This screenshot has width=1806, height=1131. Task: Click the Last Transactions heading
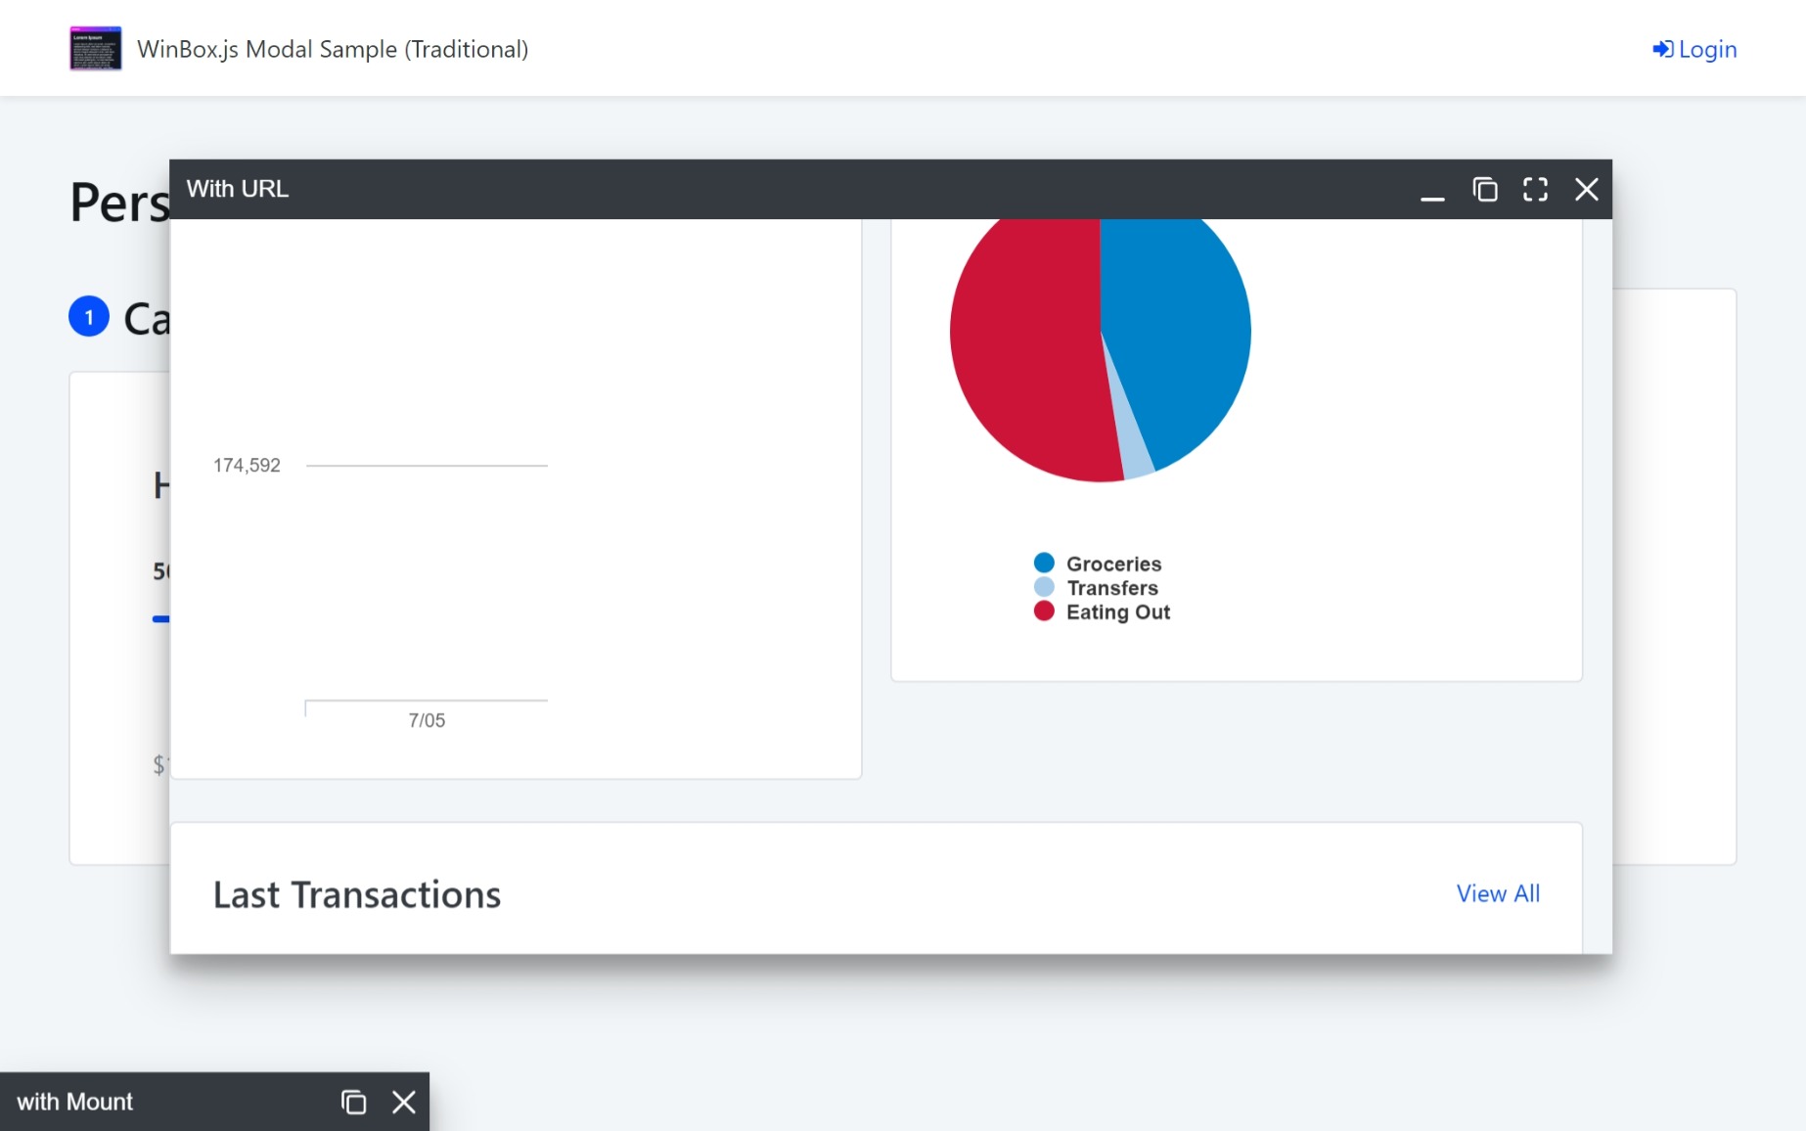[357, 894]
